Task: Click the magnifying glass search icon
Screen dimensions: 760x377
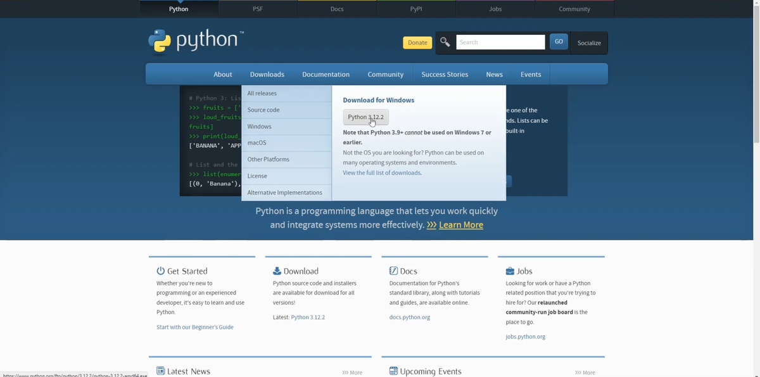Action: coord(445,42)
